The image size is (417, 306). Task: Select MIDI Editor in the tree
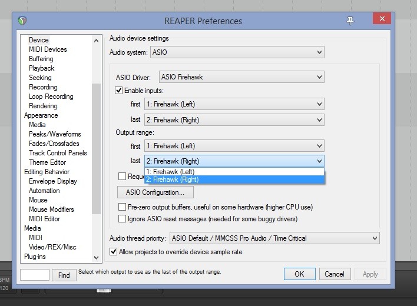(x=44, y=219)
